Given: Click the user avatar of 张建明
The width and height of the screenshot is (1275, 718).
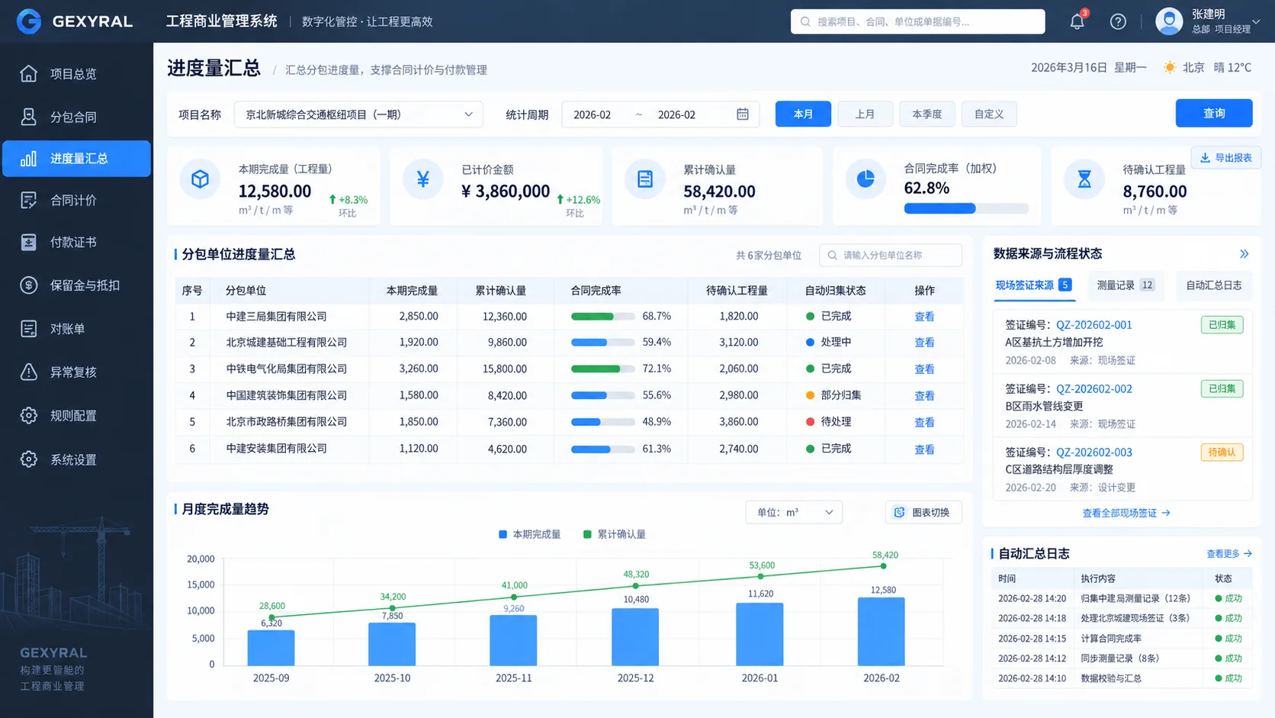Looking at the screenshot, I should 1169,21.
